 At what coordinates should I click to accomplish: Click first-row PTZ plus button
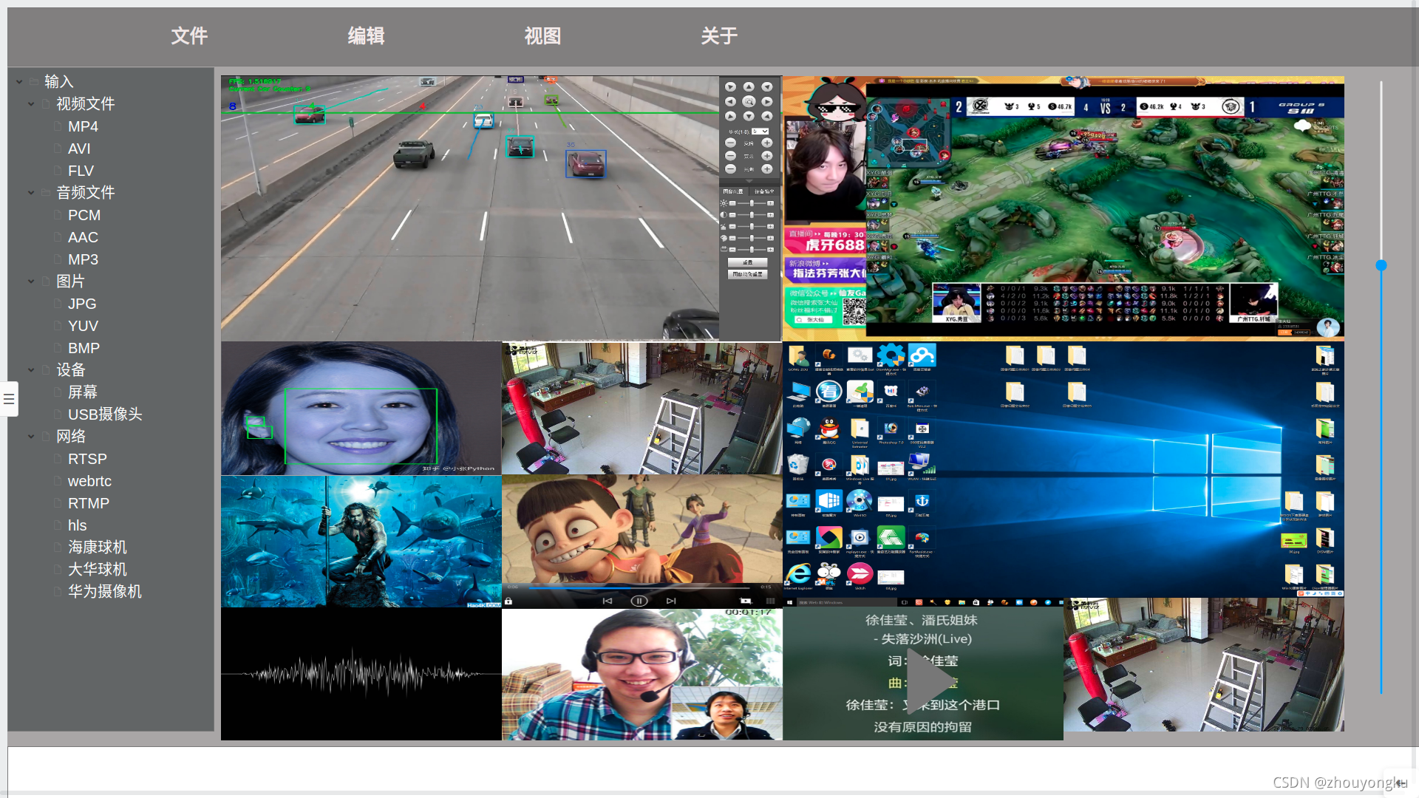(767, 143)
